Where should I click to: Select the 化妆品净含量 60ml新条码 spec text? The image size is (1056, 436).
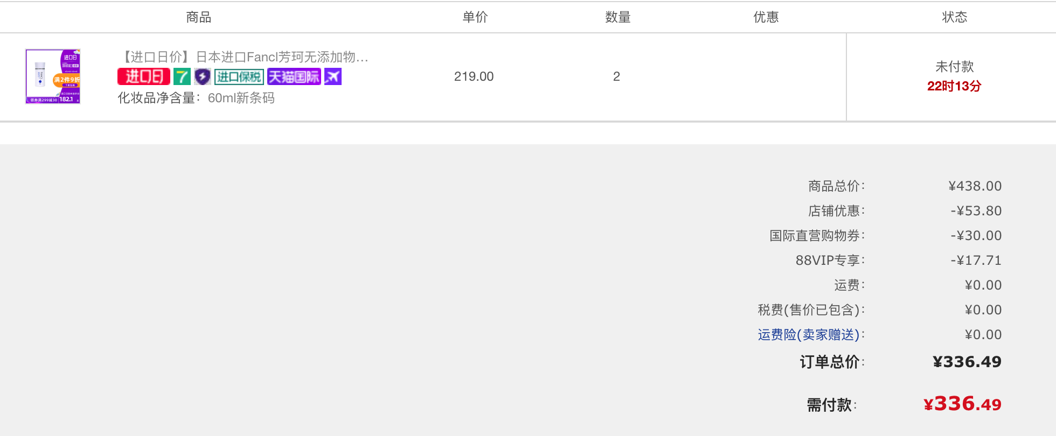point(196,98)
